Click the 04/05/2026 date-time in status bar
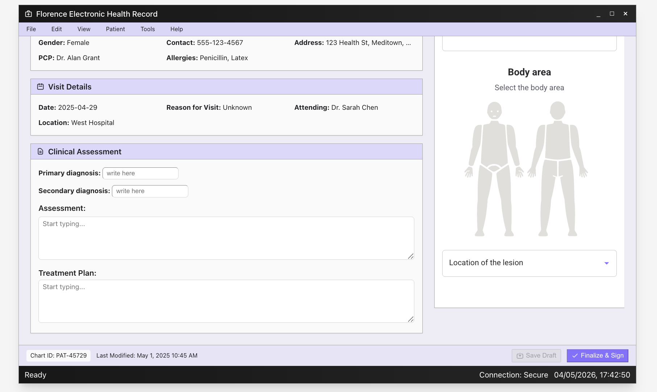Screen dimensions: 657x392 (x=592, y=375)
